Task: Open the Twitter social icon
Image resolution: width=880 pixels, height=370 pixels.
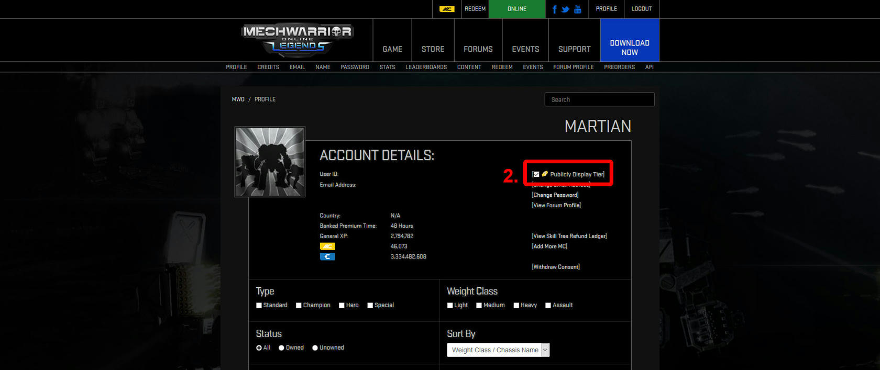Action: coord(565,9)
